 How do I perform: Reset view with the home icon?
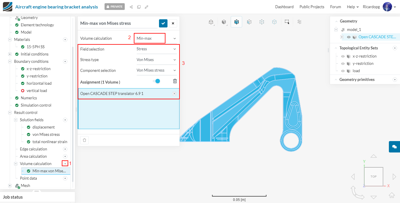392,195
